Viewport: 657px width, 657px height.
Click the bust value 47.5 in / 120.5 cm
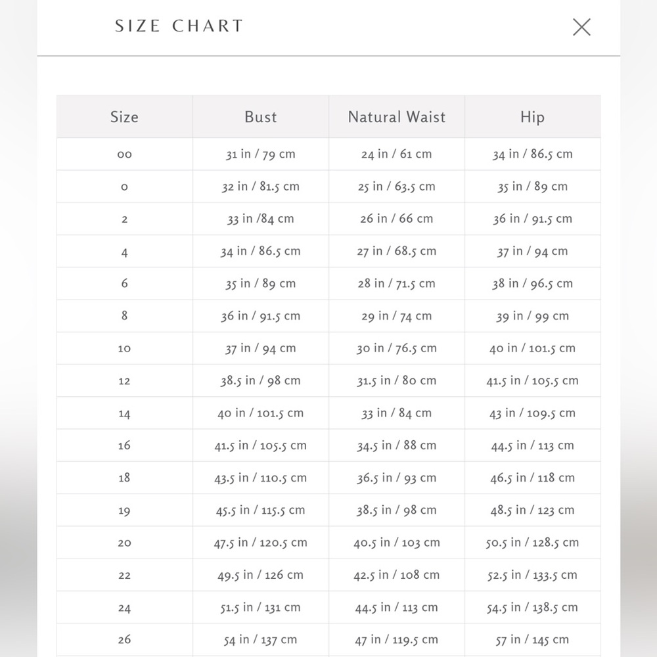coord(261,543)
